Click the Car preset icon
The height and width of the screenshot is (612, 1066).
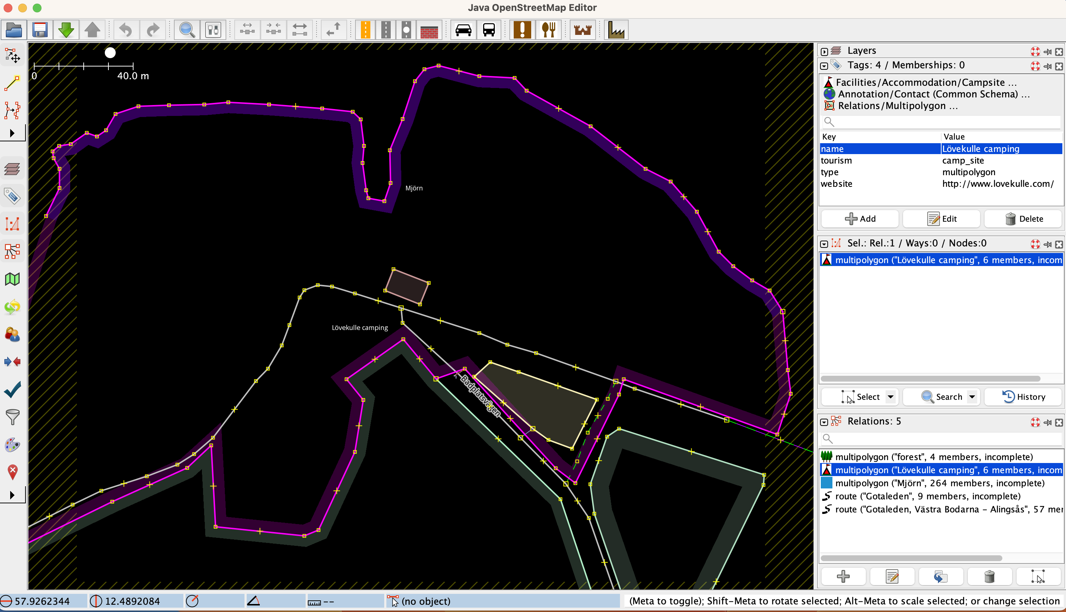463,30
